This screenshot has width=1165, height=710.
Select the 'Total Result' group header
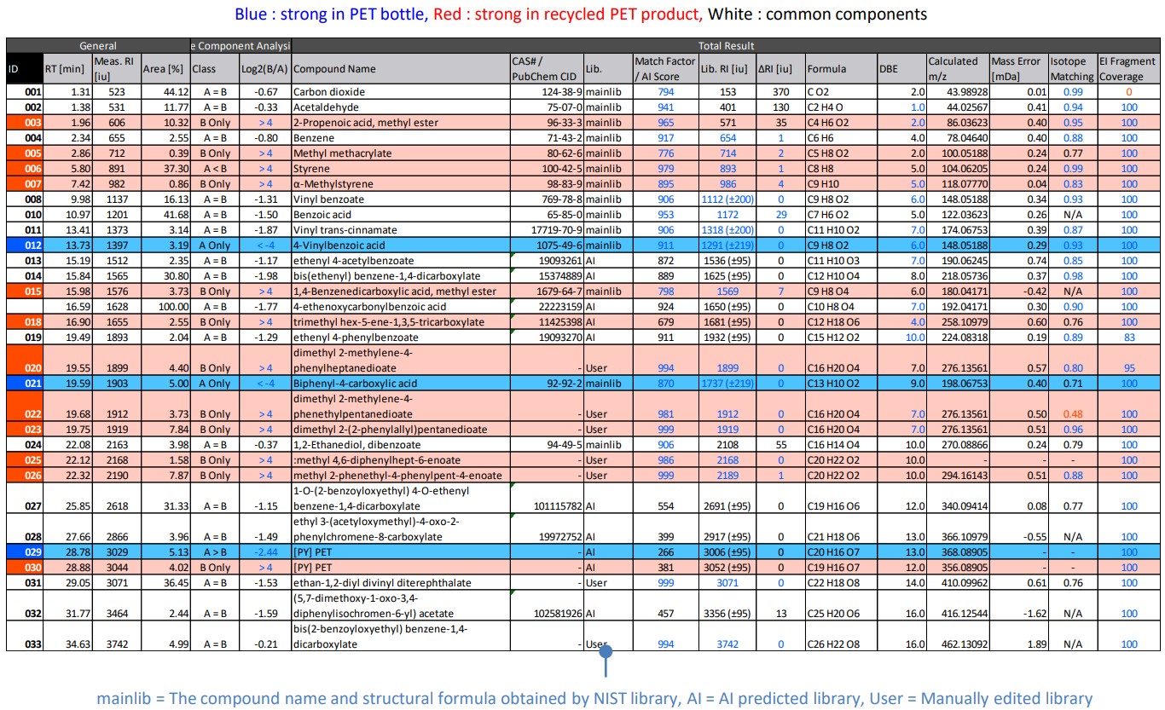(725, 46)
